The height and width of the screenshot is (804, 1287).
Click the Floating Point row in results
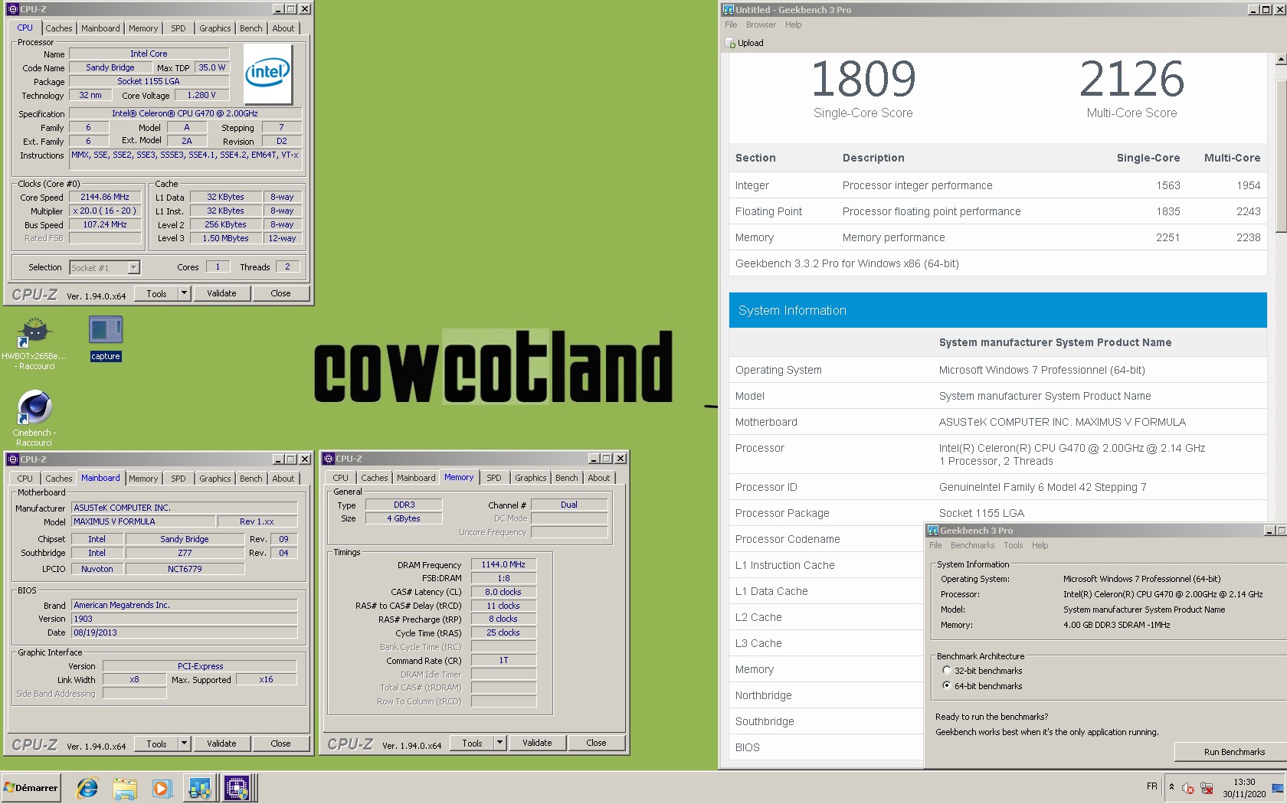(997, 211)
